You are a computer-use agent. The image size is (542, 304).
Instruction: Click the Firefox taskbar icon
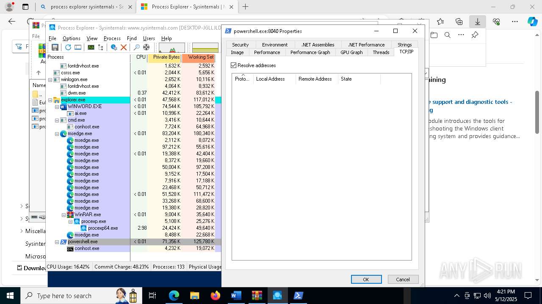(x=215, y=296)
